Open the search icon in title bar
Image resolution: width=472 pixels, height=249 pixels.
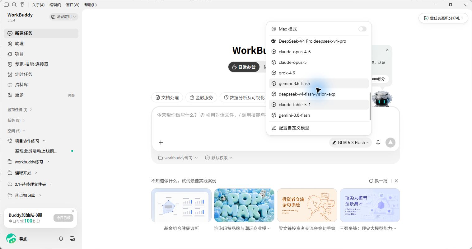pyautogui.click(x=14, y=5)
